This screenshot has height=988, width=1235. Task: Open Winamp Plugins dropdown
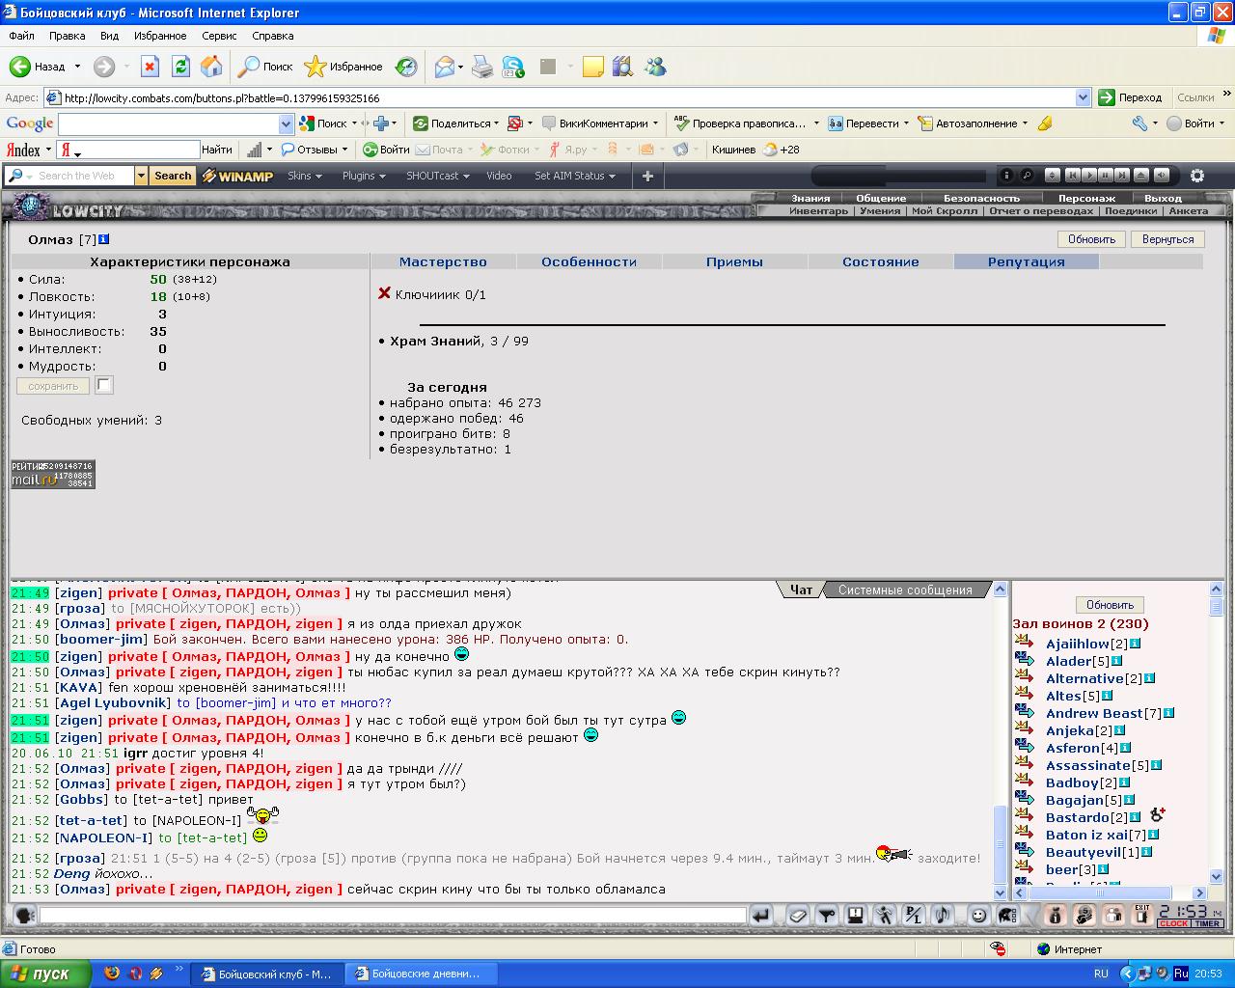(x=364, y=176)
